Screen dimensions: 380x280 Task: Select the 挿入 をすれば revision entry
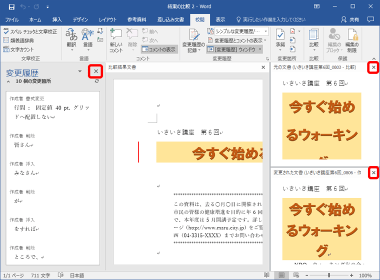pyautogui.click(x=53, y=224)
